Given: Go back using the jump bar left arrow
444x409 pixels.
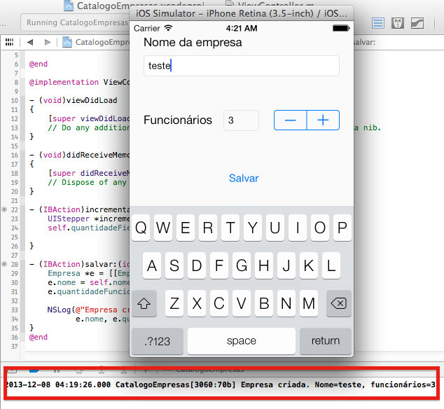Looking at the screenshot, I should 30,42.
